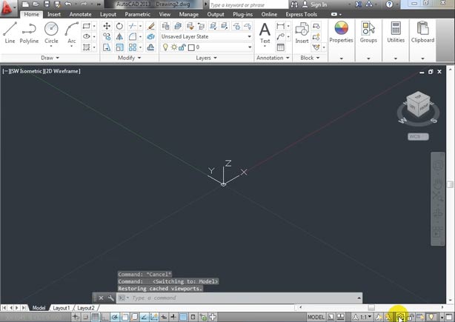Select the Line tool
455x322 pixels.
coord(10,31)
